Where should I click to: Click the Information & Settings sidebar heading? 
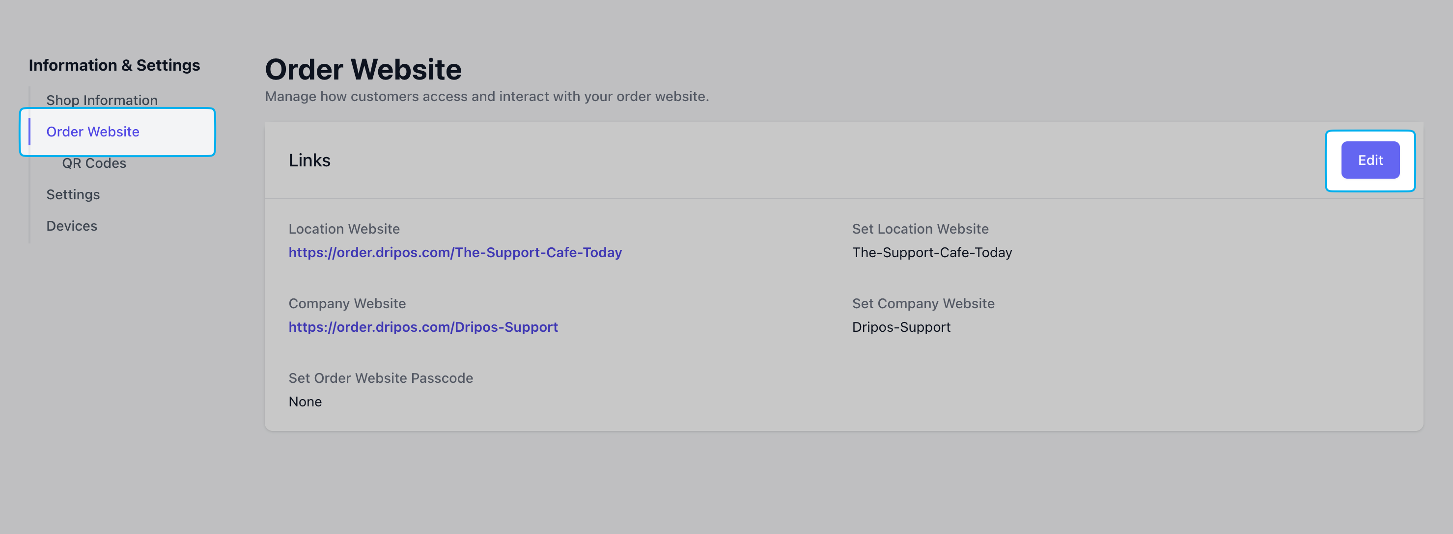(114, 65)
